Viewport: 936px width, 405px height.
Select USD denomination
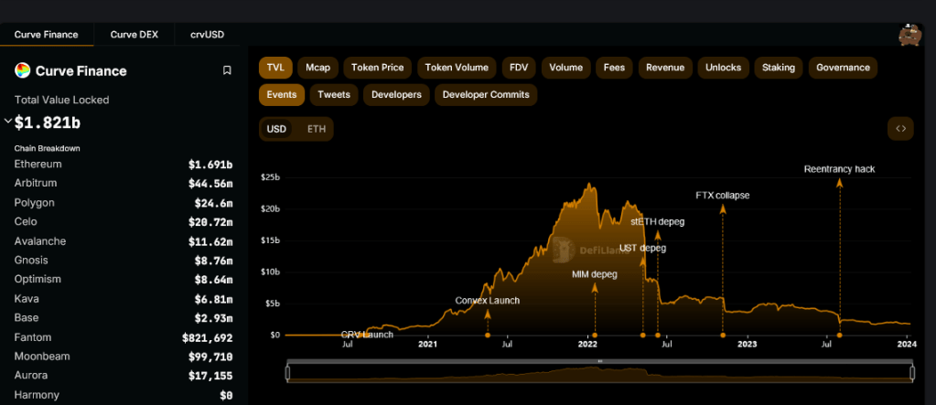tap(276, 129)
